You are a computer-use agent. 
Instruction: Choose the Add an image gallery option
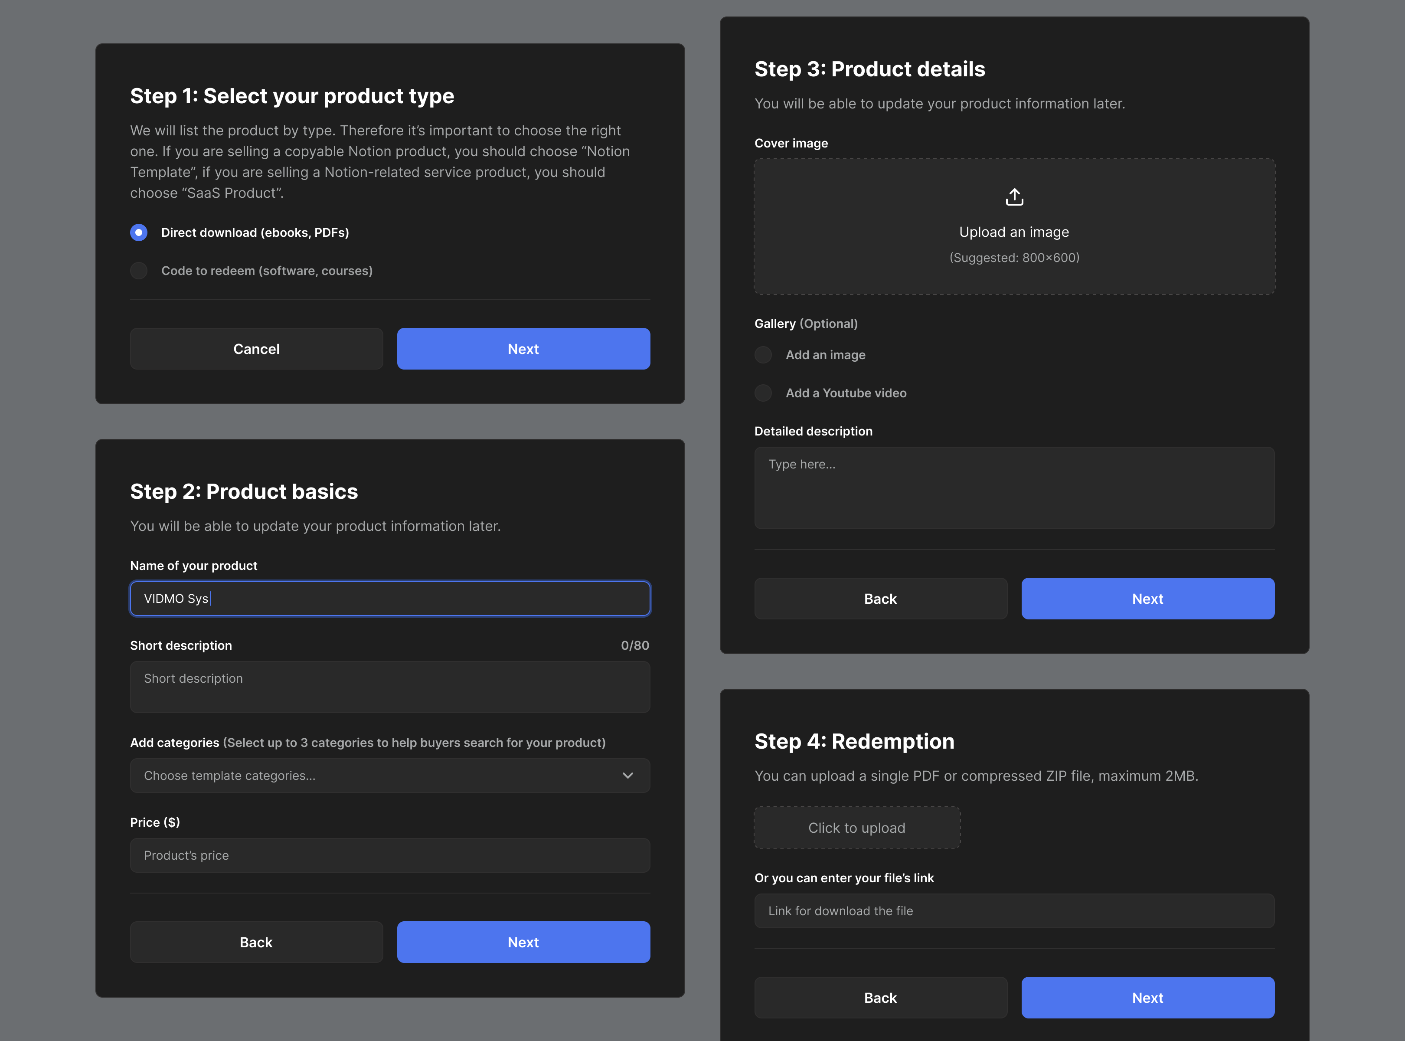point(763,355)
